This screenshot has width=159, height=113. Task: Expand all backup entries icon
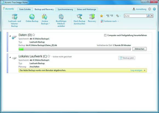[112, 16]
